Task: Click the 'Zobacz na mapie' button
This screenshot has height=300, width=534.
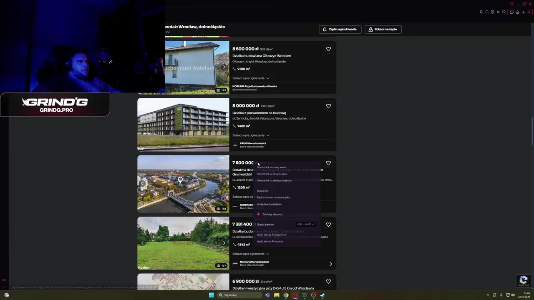Action: [x=383, y=29]
